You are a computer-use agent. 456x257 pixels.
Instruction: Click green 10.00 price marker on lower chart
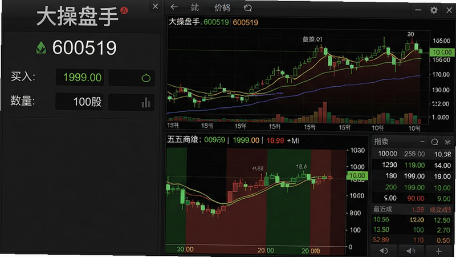[357, 175]
